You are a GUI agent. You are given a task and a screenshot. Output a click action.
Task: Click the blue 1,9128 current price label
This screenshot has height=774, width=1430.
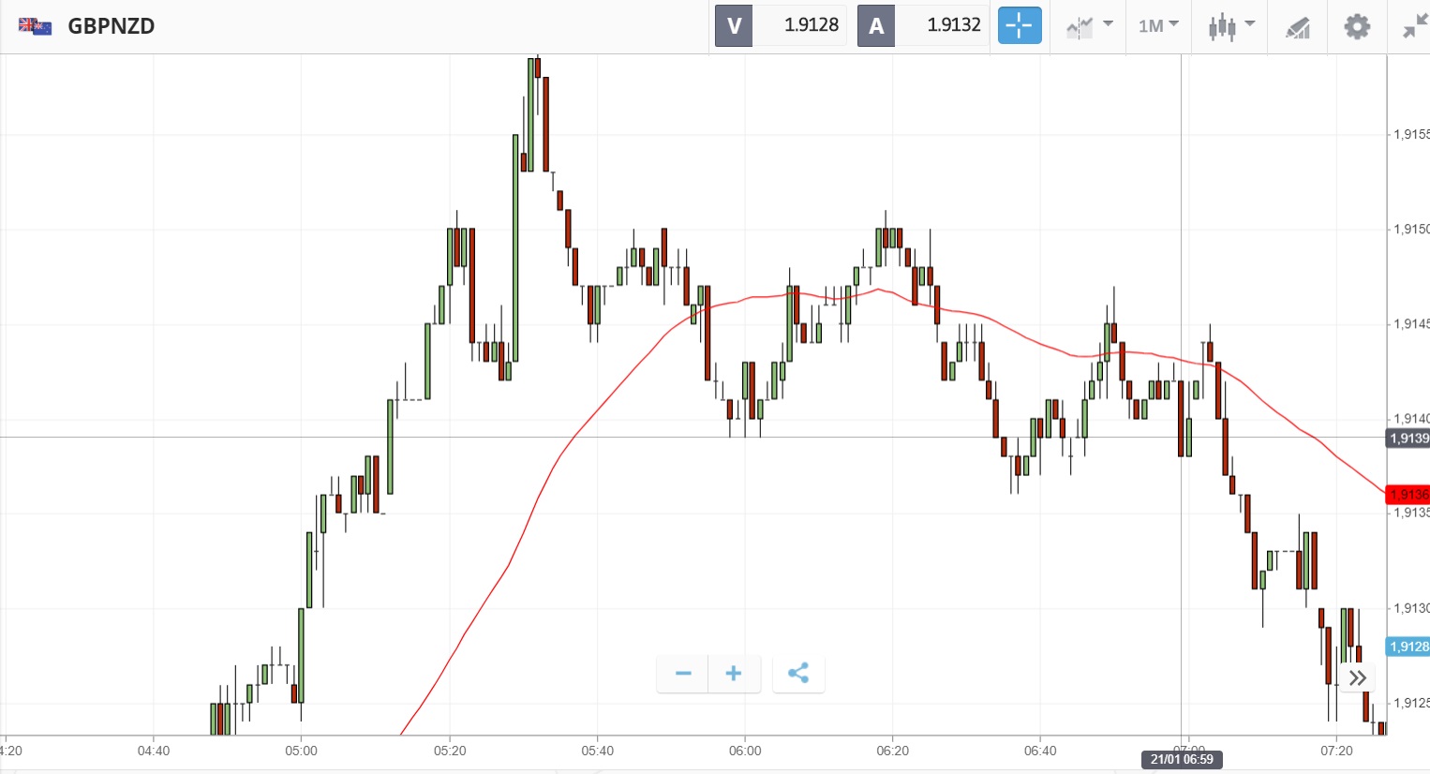pyautogui.click(x=1408, y=647)
